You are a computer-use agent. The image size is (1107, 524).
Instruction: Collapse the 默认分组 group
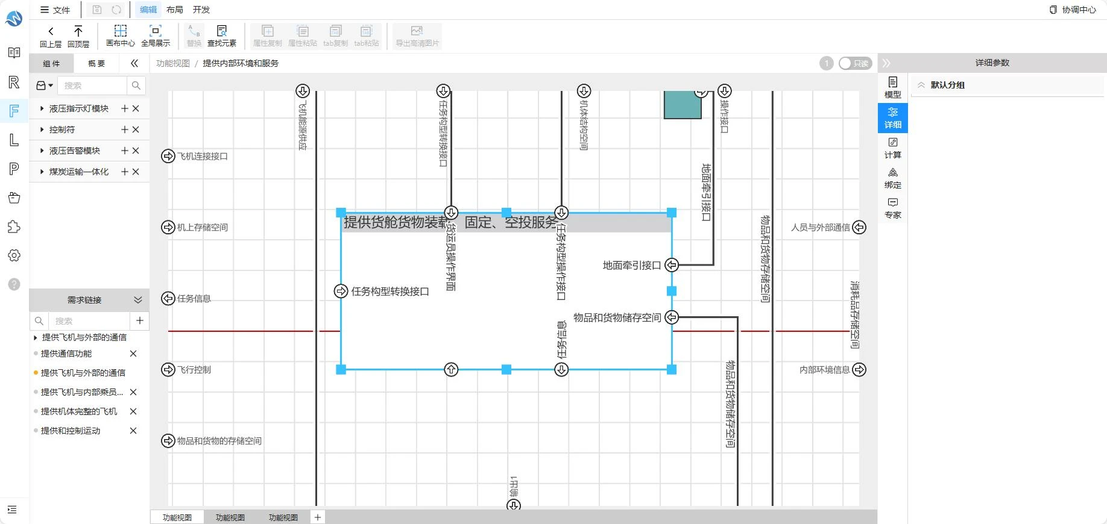coord(921,85)
